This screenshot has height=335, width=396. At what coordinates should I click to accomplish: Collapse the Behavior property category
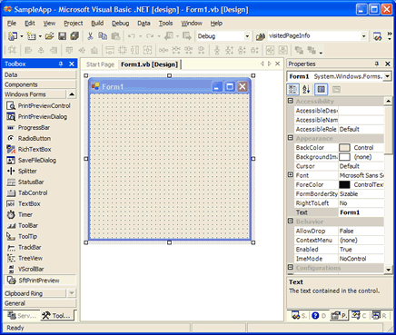point(291,222)
